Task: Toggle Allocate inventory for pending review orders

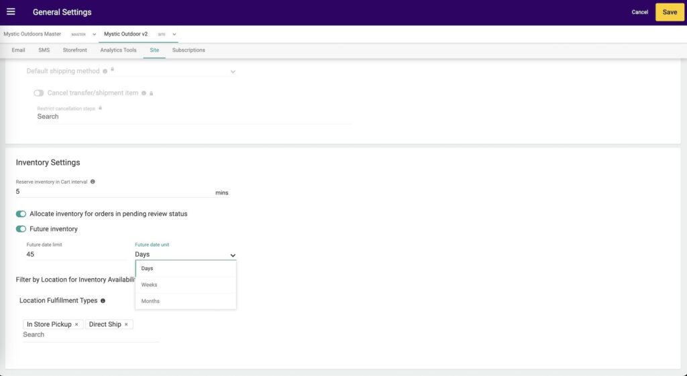Action: (21, 214)
